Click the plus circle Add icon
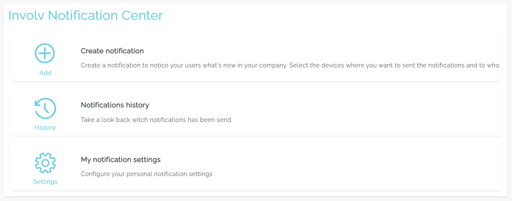Viewport: 512px width, 201px height. [x=45, y=54]
